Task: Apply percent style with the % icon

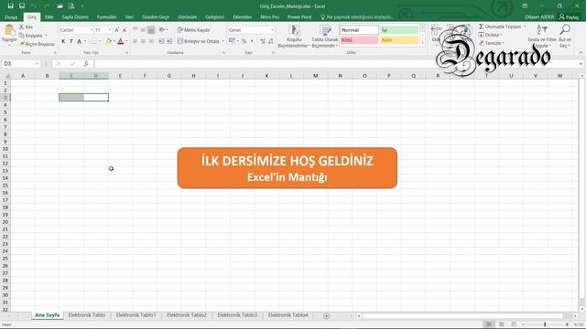Action: [x=244, y=41]
